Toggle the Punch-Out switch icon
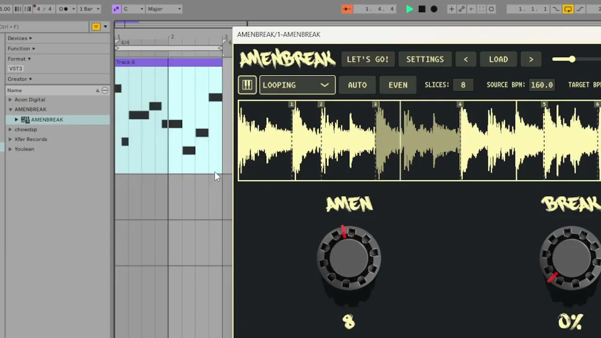601x338 pixels. tap(580, 9)
